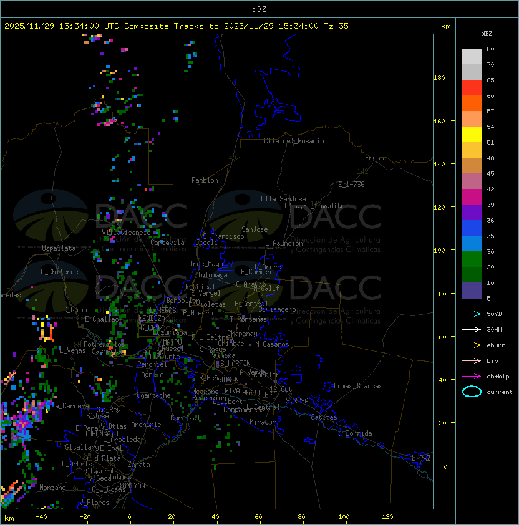The width and height of the screenshot is (519, 525).
Task: Click the Zapata map label
Action: click(138, 465)
